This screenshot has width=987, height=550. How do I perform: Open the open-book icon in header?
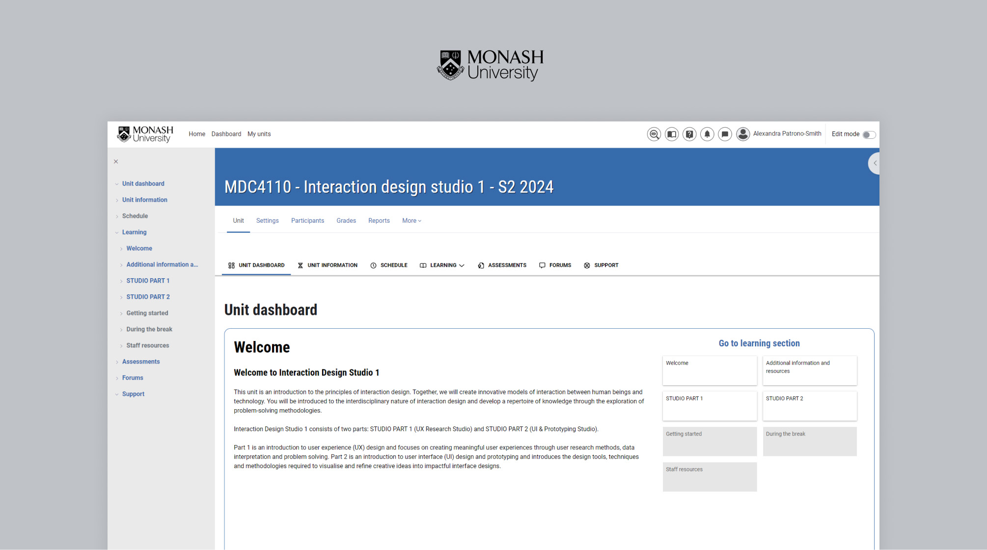[671, 134]
